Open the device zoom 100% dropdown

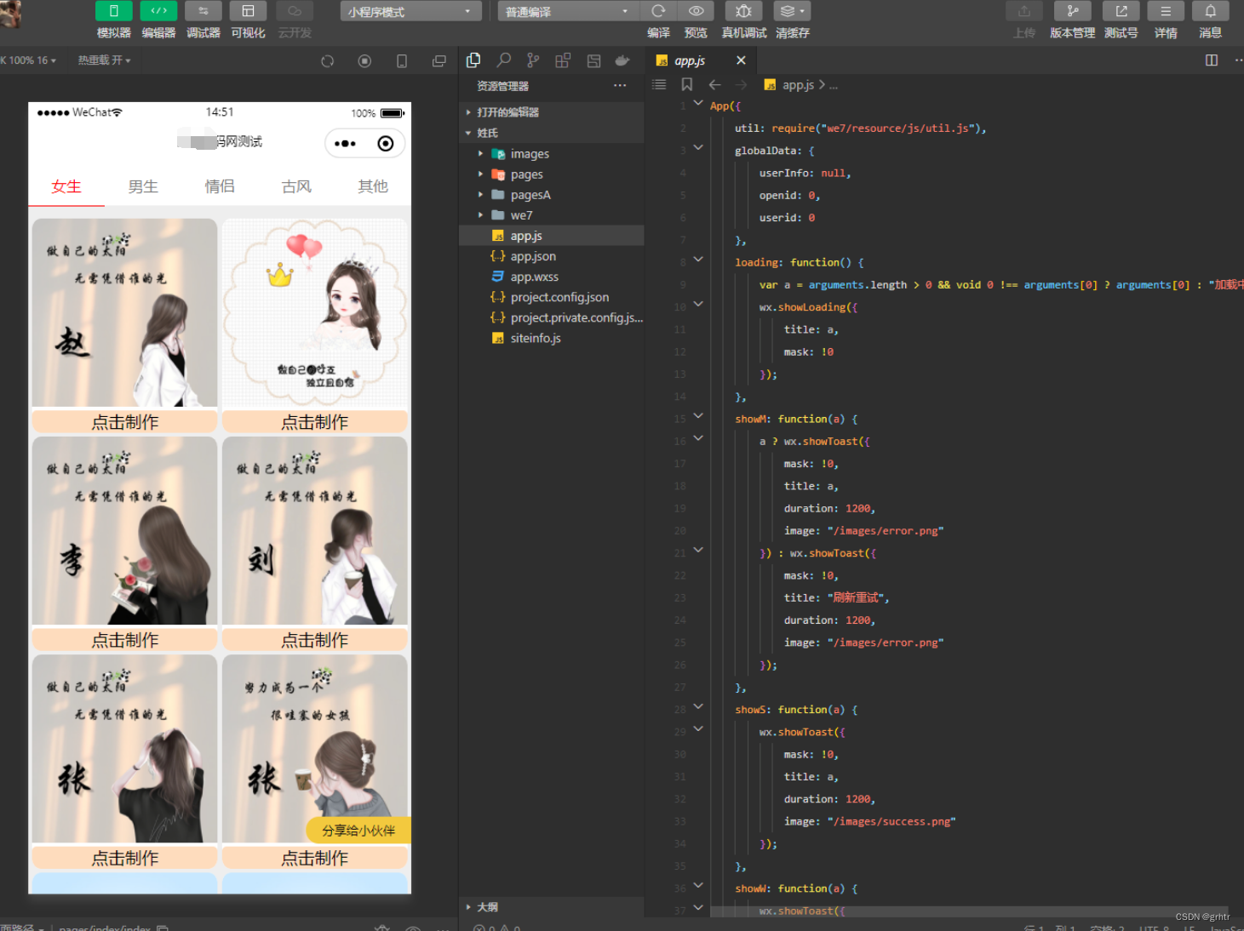pyautogui.click(x=29, y=60)
